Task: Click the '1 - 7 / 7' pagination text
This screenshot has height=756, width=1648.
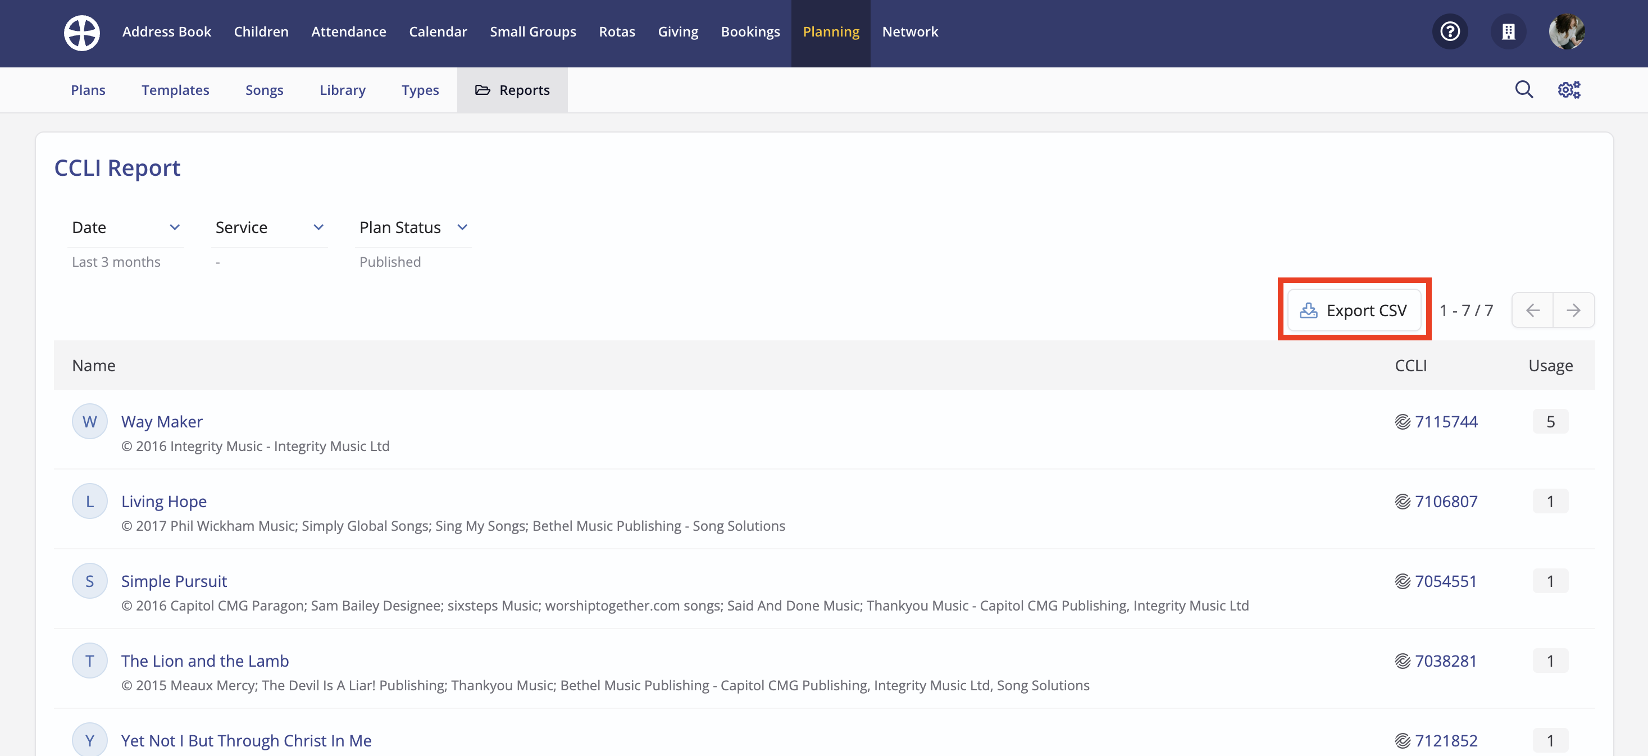Action: click(1465, 310)
